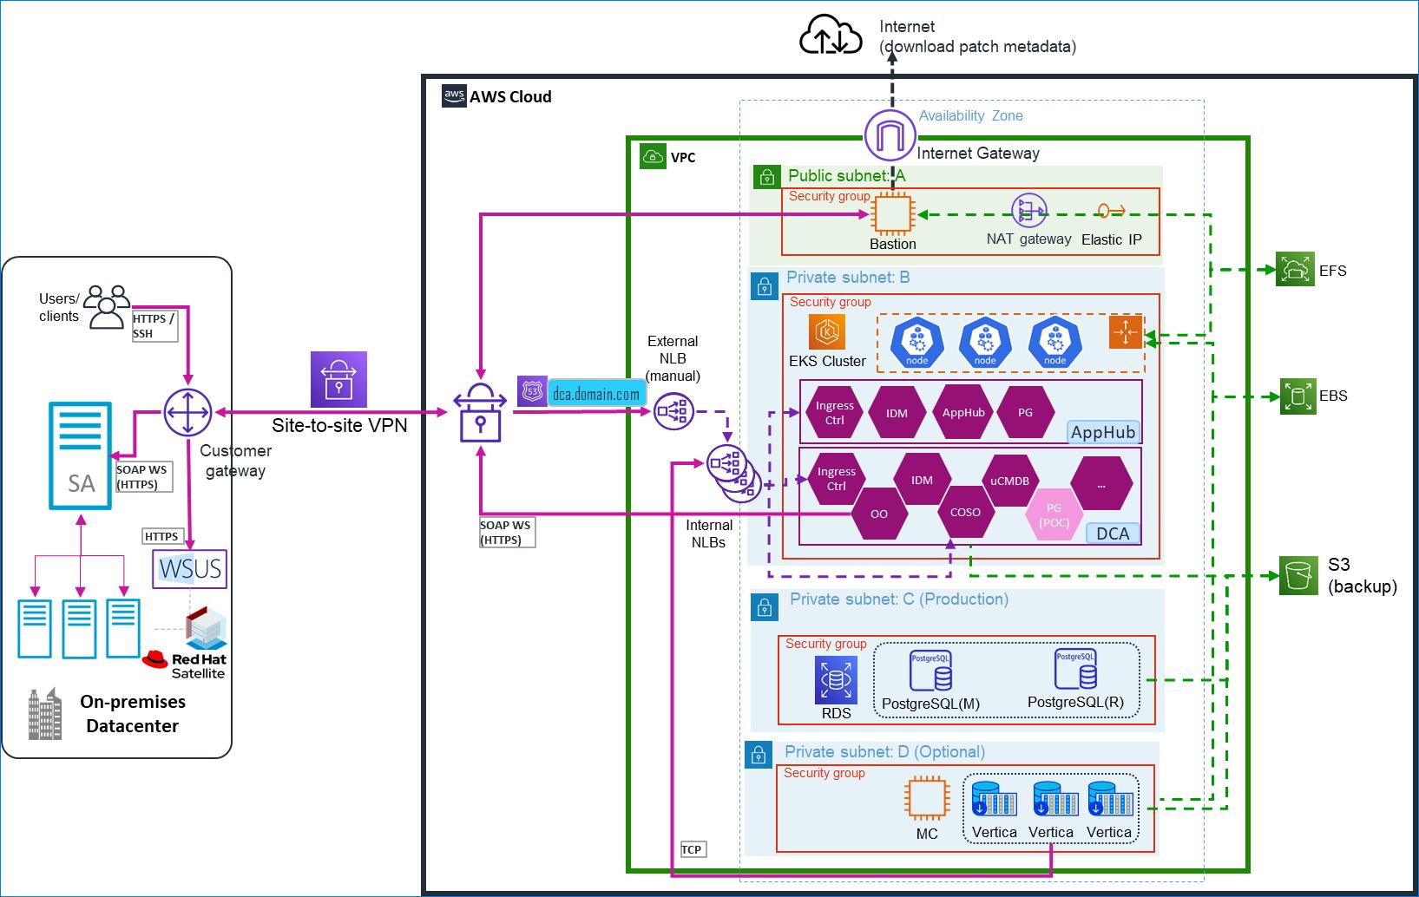
Task: Click the Route 53 icon next to dca.domain.com
Action: (531, 392)
